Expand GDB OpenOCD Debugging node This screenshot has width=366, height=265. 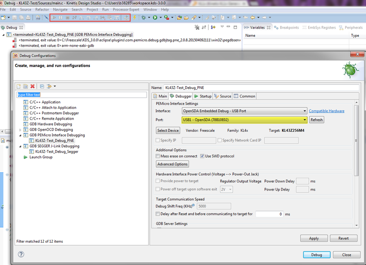pos(20,130)
